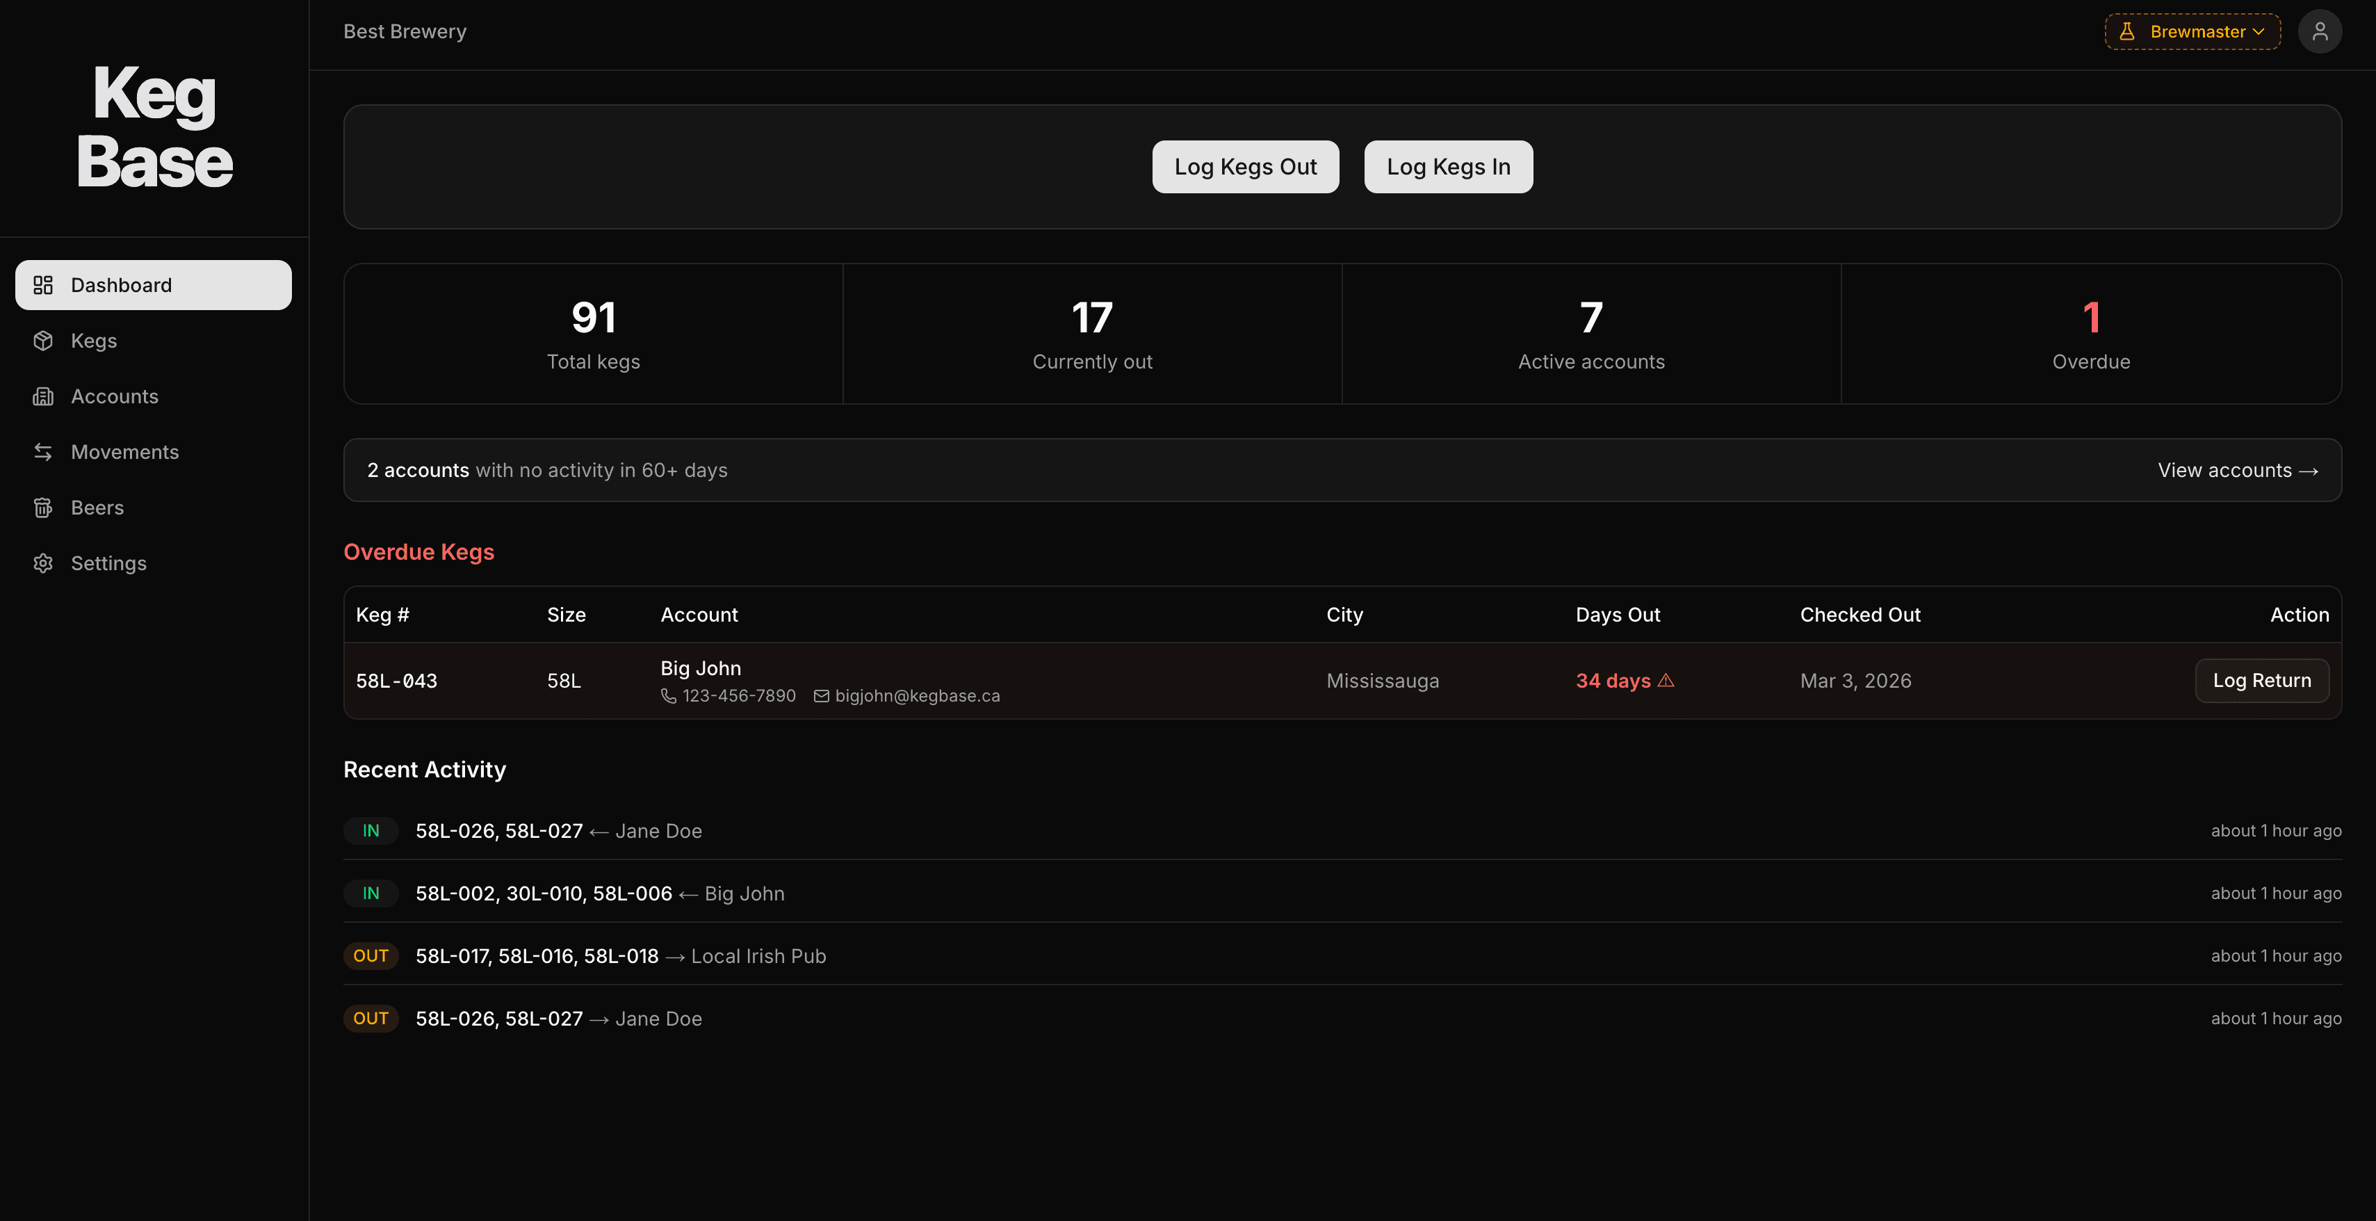The width and height of the screenshot is (2376, 1221).
Task: Click the 58L-043 keg number cell
Action: pyautogui.click(x=397, y=681)
